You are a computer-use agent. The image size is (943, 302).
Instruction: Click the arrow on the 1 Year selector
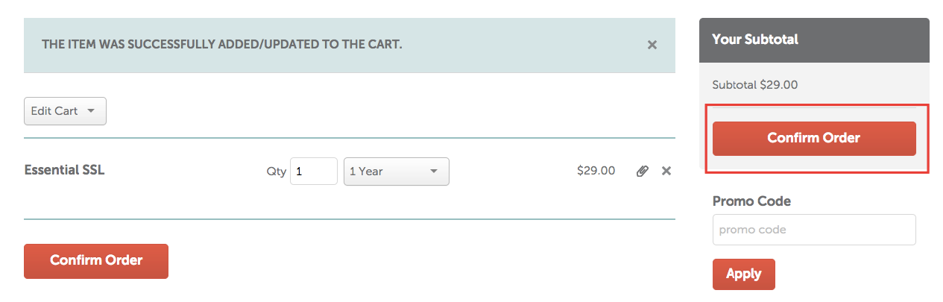click(433, 172)
